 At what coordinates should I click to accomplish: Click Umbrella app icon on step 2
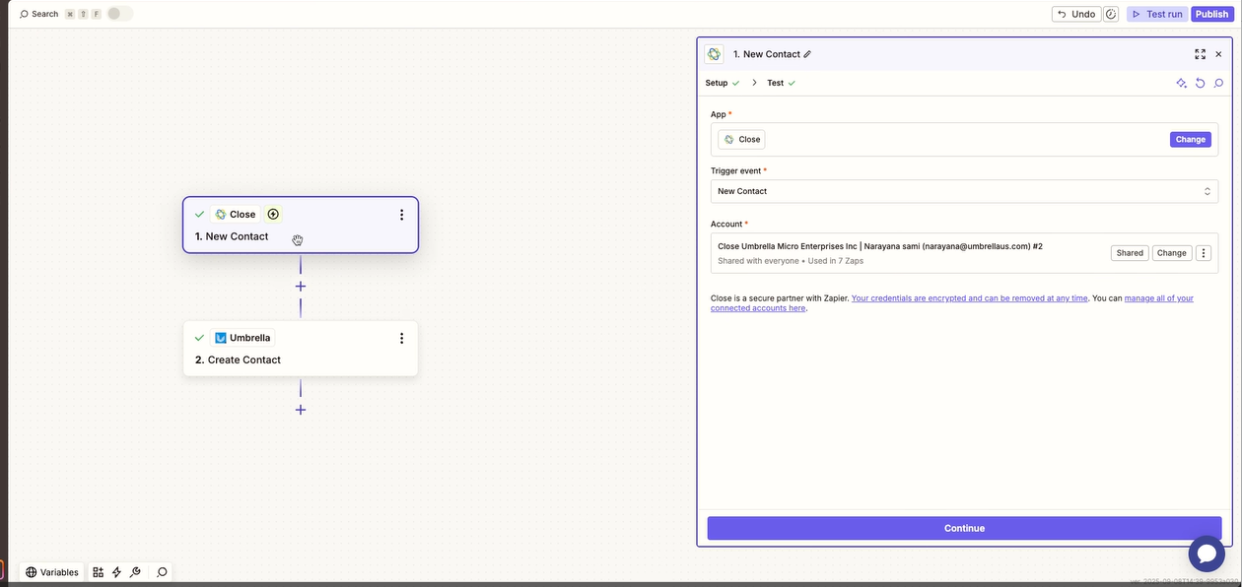click(220, 338)
